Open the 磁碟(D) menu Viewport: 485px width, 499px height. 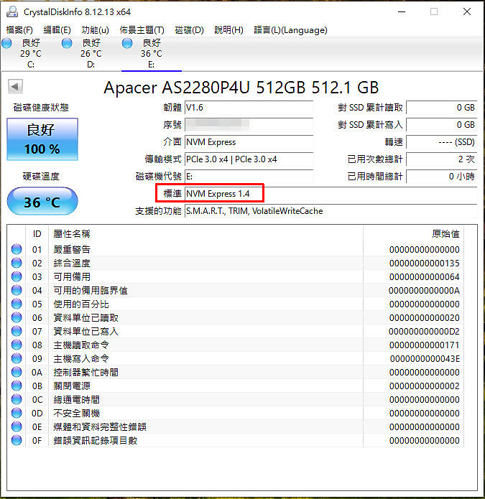tap(189, 30)
